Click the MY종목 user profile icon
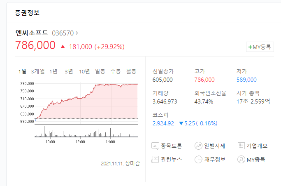Viewport: 281px width, 186px height. [x=241, y=160]
